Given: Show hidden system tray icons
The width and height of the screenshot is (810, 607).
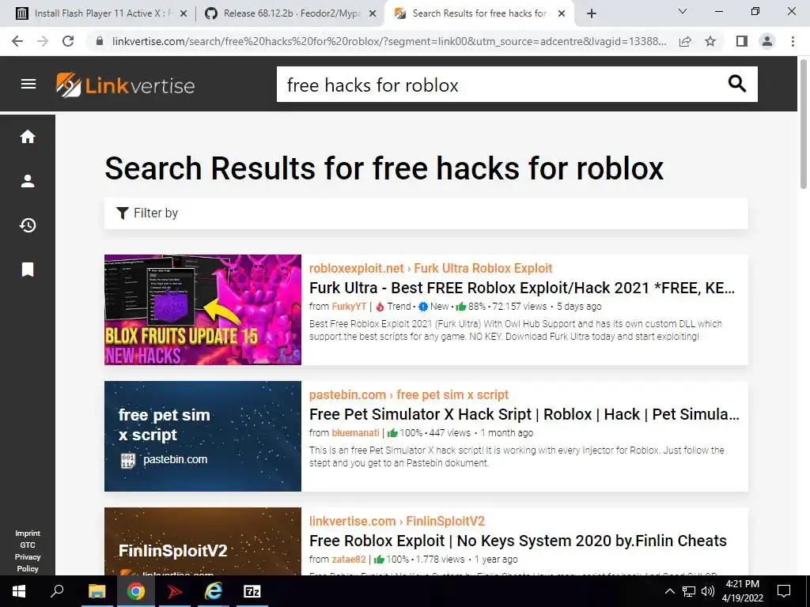Looking at the screenshot, I should click(x=669, y=591).
